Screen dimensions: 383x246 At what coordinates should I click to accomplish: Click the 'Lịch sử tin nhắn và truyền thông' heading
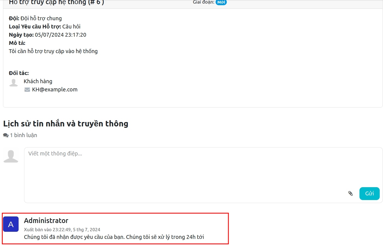(66, 124)
